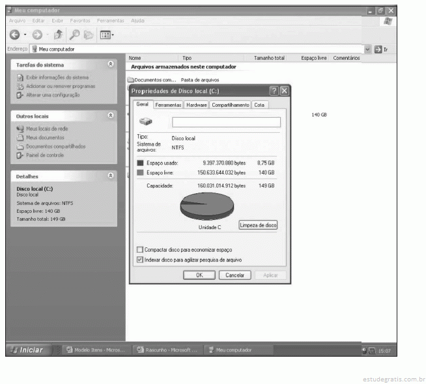Screen dimensions: 426x384
Task: Open Painel de controle link
Action: point(45,155)
